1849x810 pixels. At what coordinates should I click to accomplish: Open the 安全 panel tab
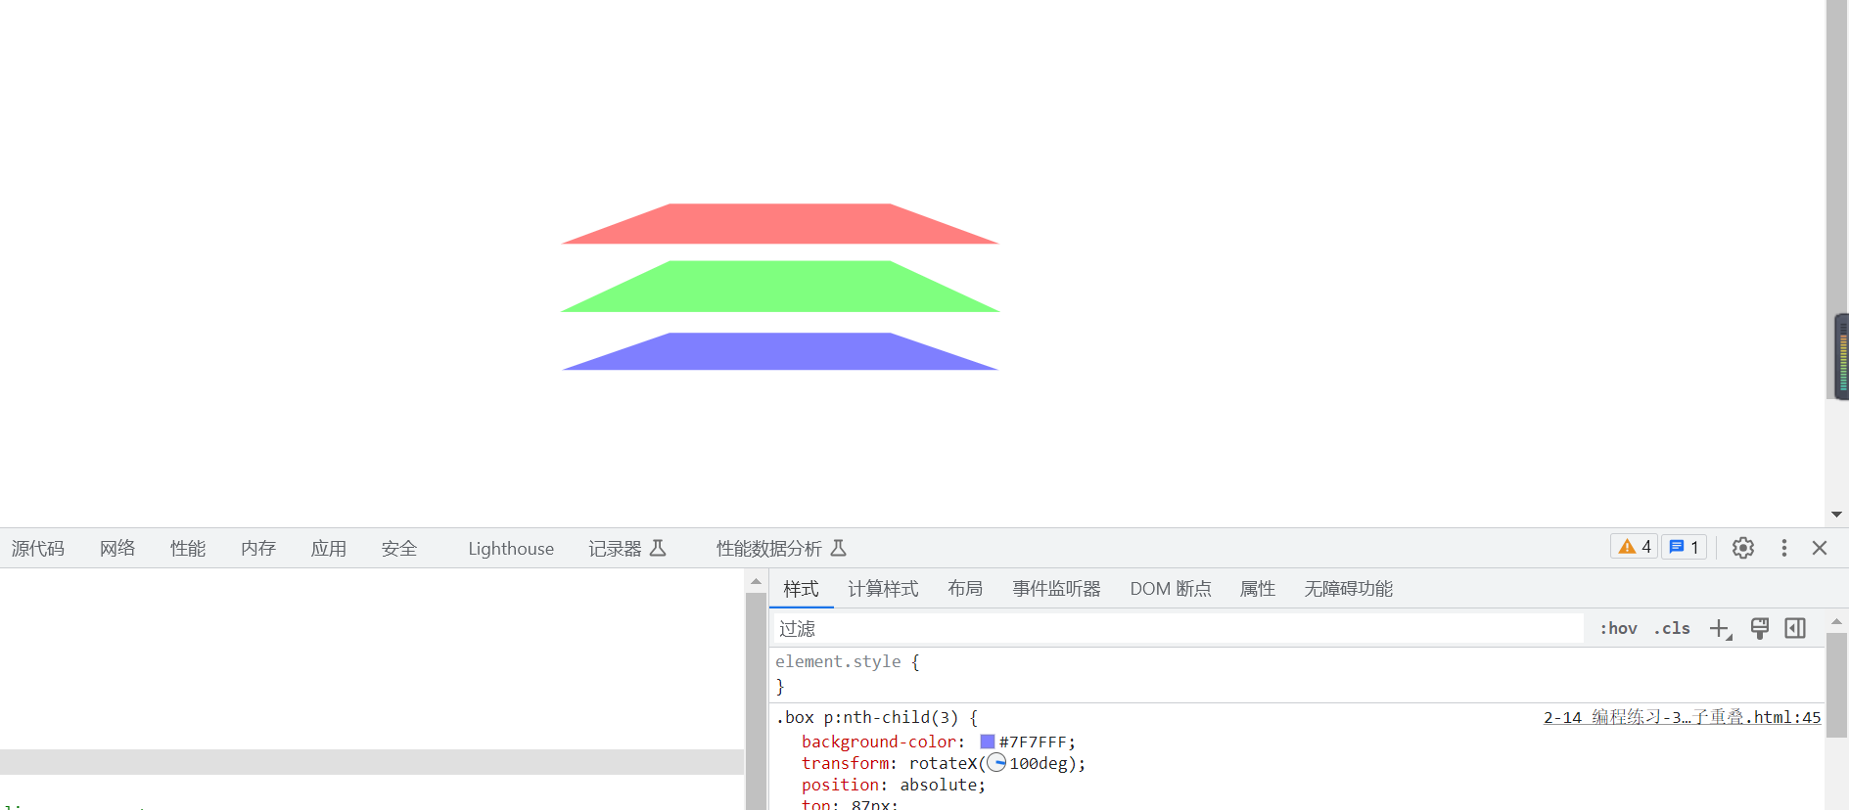coord(399,549)
